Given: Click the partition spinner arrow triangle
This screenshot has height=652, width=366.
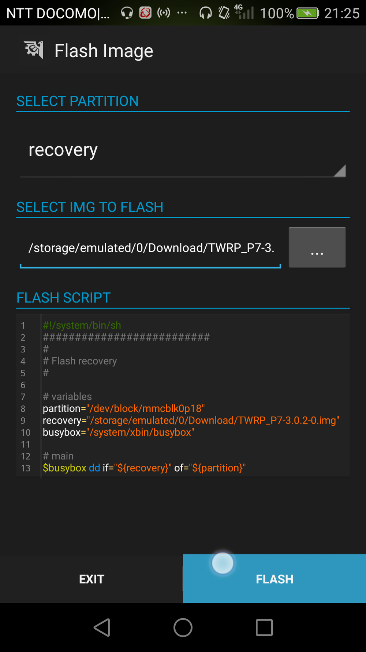Looking at the screenshot, I should coord(340,171).
